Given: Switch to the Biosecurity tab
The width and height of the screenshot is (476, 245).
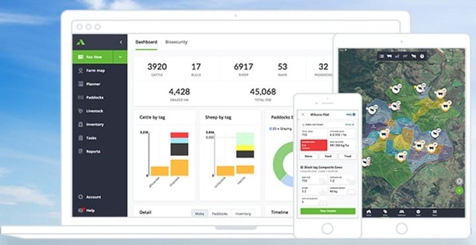Looking at the screenshot, I should pyautogui.click(x=177, y=42).
